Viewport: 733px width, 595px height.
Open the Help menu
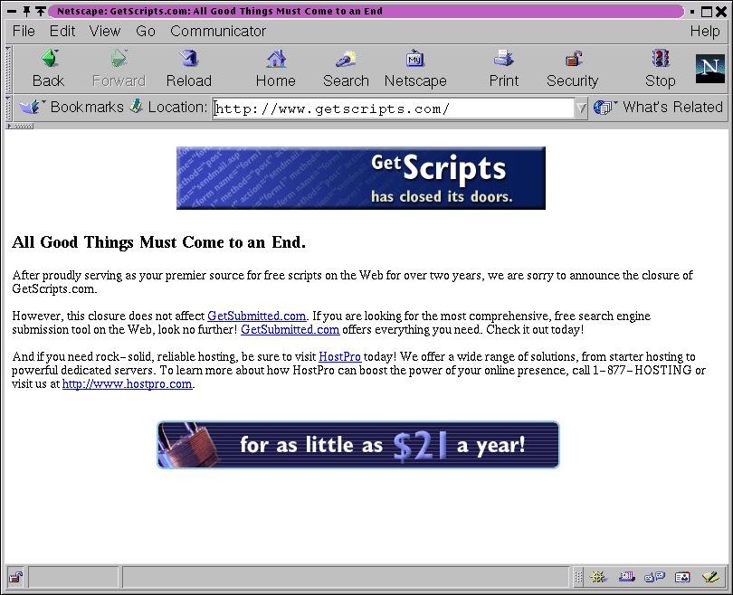[x=704, y=31]
